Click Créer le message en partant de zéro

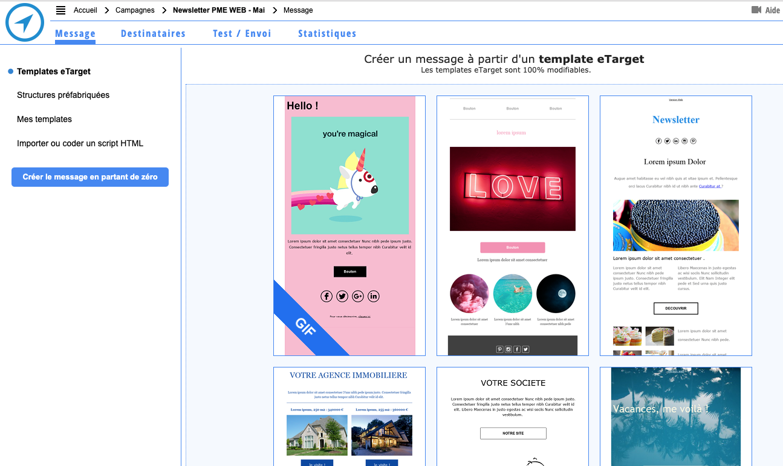point(90,177)
